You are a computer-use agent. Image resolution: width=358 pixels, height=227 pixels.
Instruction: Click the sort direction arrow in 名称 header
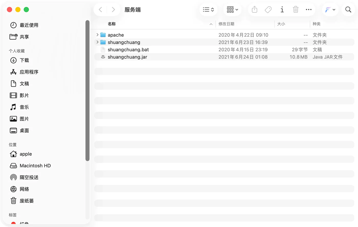211,24
